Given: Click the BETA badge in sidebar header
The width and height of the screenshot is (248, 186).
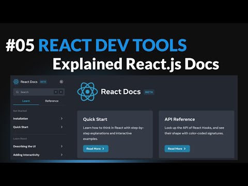Looking at the screenshot, I should (x=43, y=82).
